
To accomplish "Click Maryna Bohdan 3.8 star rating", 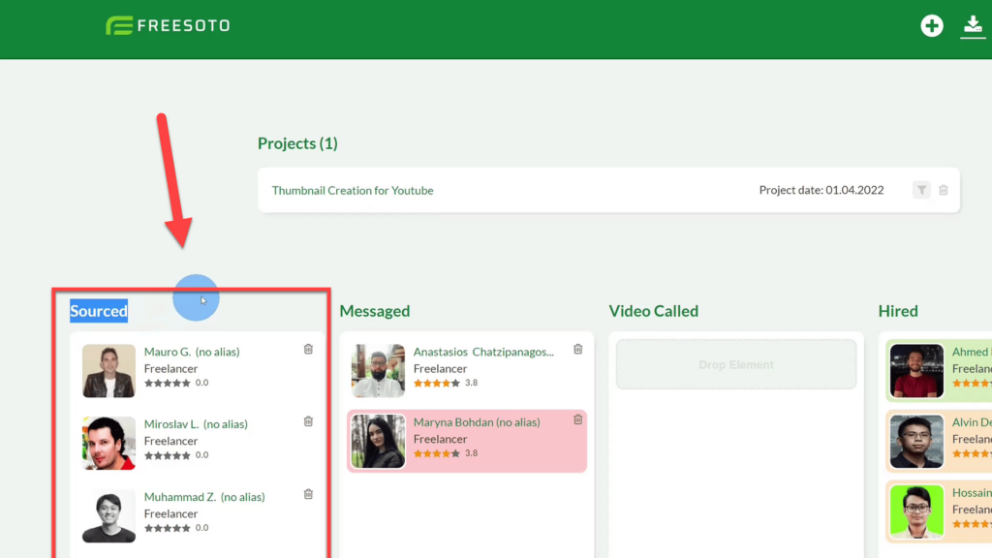I will 437,453.
